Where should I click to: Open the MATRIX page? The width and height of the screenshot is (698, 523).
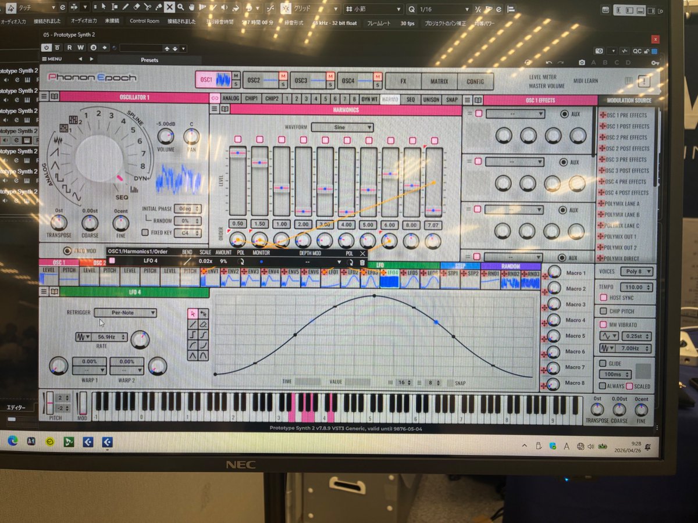[x=439, y=81]
